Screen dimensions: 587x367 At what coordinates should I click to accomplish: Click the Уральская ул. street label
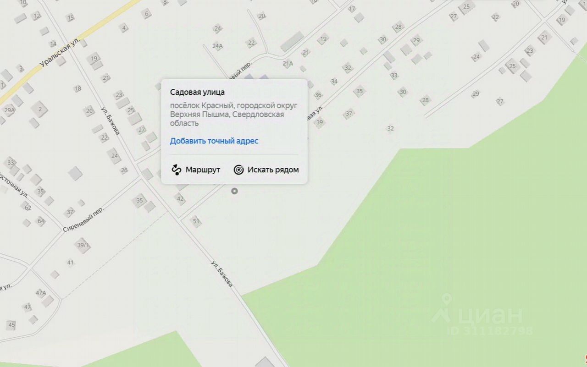60,54
